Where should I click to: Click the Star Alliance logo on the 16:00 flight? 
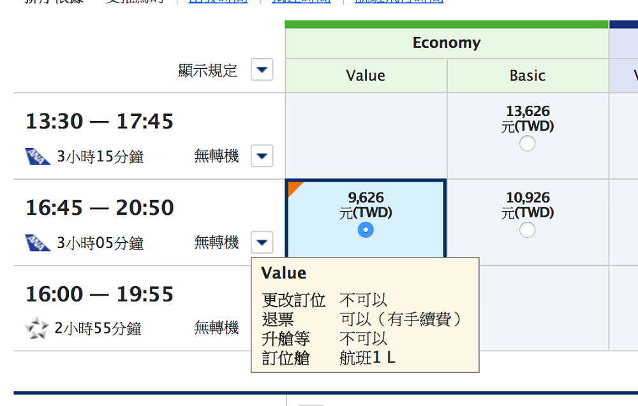pyautogui.click(x=36, y=329)
